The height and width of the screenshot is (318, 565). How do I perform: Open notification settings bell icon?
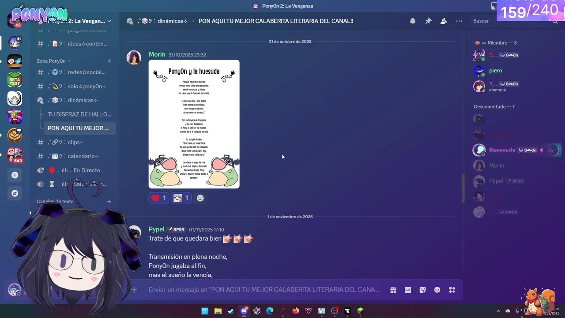[x=413, y=21]
